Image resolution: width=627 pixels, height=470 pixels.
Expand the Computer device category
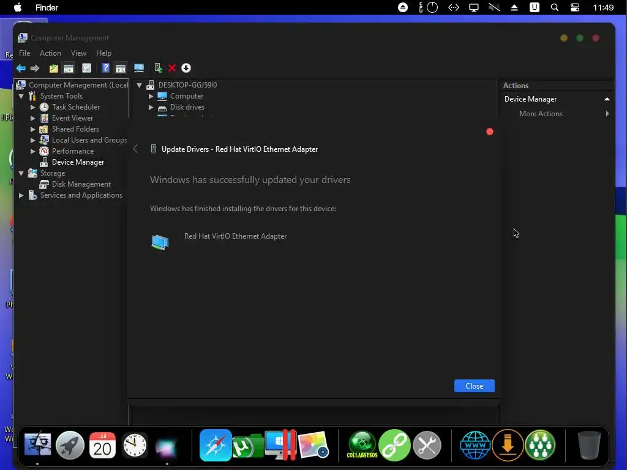(x=151, y=96)
